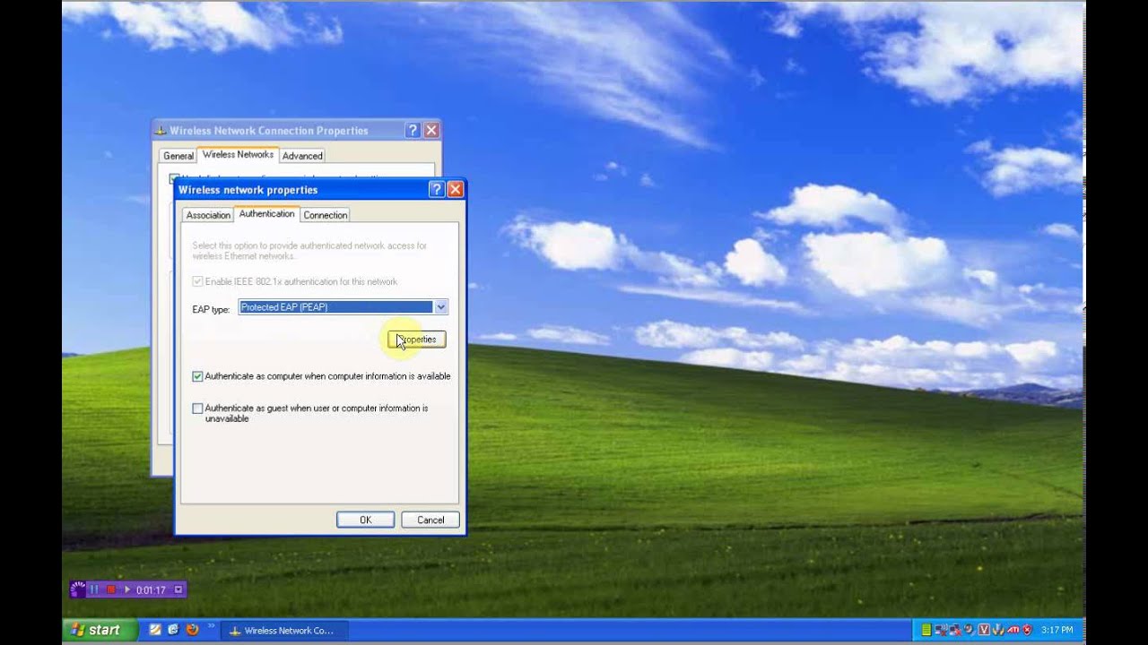Enable Authenticate as guest checkbox

[197, 408]
